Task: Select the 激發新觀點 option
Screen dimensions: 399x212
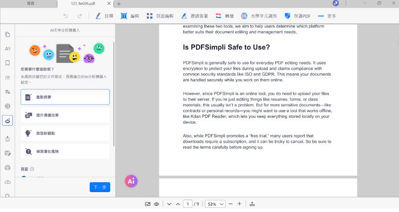Action: (x=65, y=133)
